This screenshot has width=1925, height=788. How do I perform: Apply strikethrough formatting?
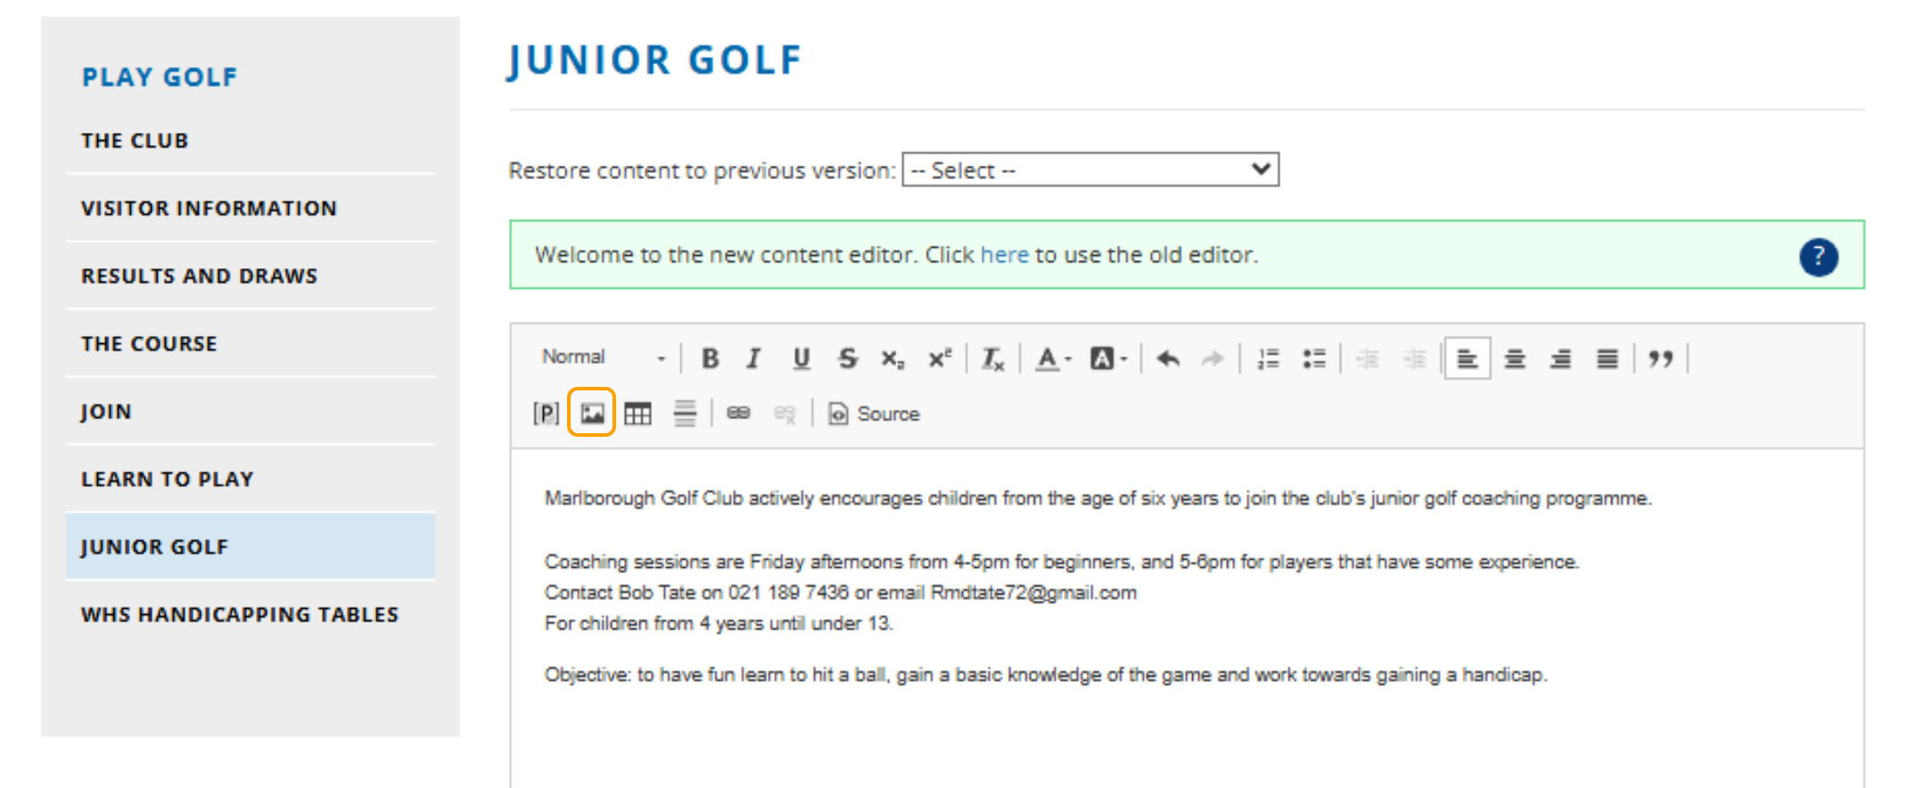pyautogui.click(x=847, y=358)
